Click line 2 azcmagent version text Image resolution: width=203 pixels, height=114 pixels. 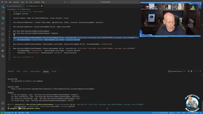pyautogui.click(x=21, y=14)
